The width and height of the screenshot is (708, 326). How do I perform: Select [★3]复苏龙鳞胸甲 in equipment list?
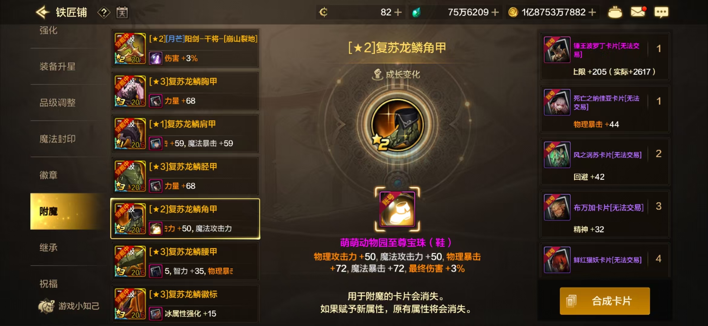pos(185,91)
